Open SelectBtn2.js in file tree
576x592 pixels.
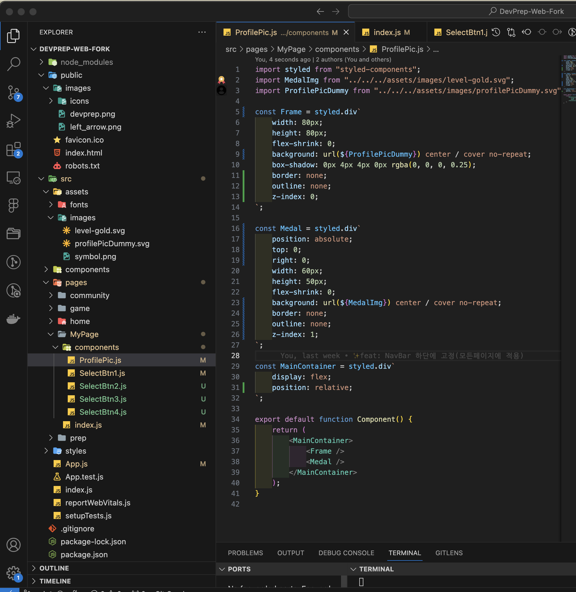(x=103, y=386)
